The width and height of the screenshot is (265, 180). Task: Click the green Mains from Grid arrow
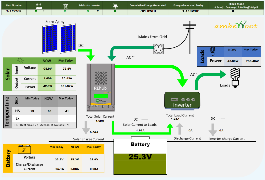[x=130, y=53]
